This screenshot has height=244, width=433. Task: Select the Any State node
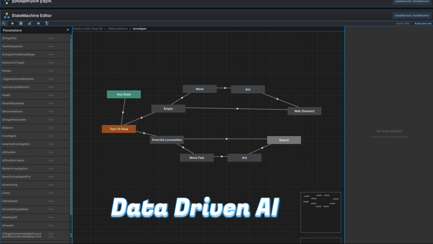[x=124, y=94]
